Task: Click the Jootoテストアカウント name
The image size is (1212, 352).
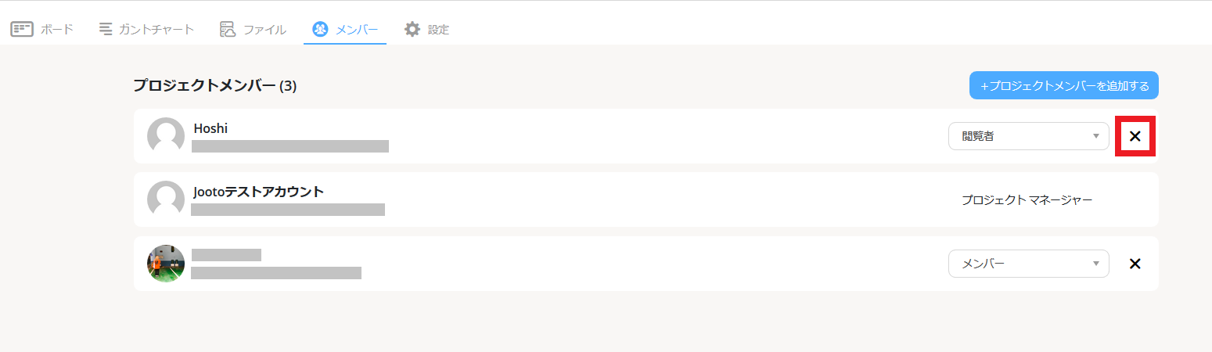Action: coord(258,192)
